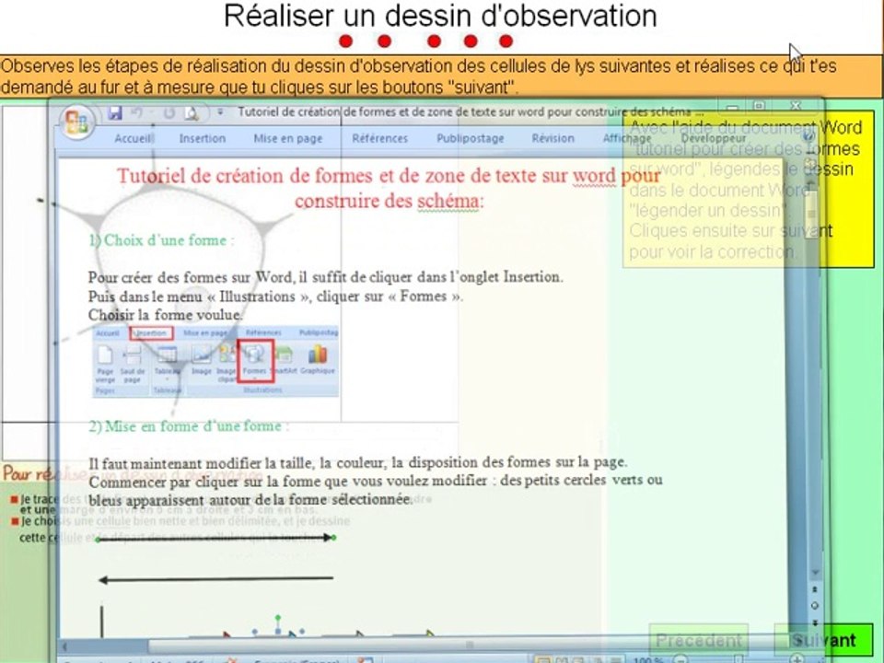
Task: Open the Publipostage tab
Action: tap(471, 138)
